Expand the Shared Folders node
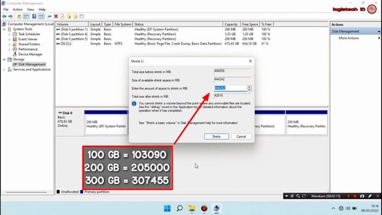 click(x=10, y=44)
